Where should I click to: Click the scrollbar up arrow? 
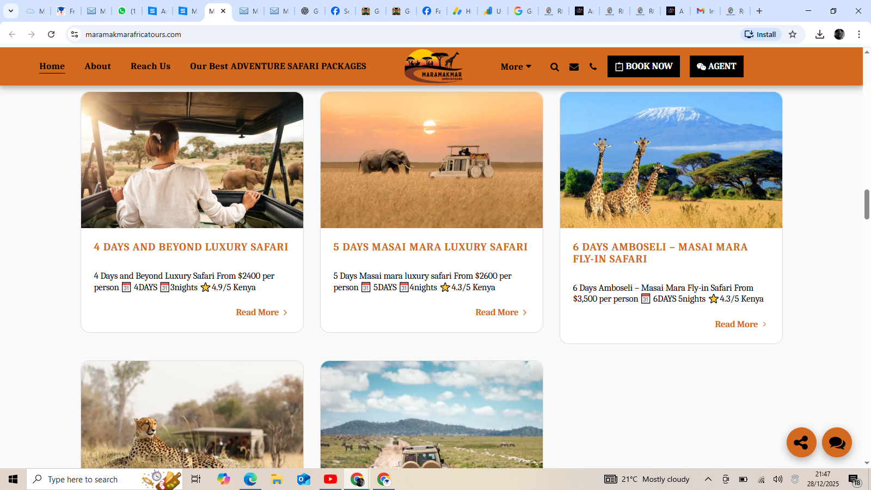click(867, 52)
